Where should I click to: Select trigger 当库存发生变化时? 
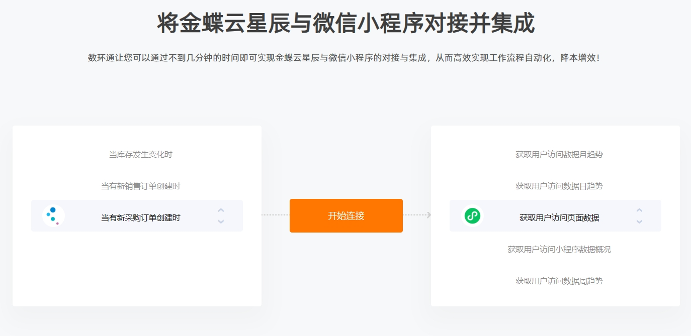point(141,155)
